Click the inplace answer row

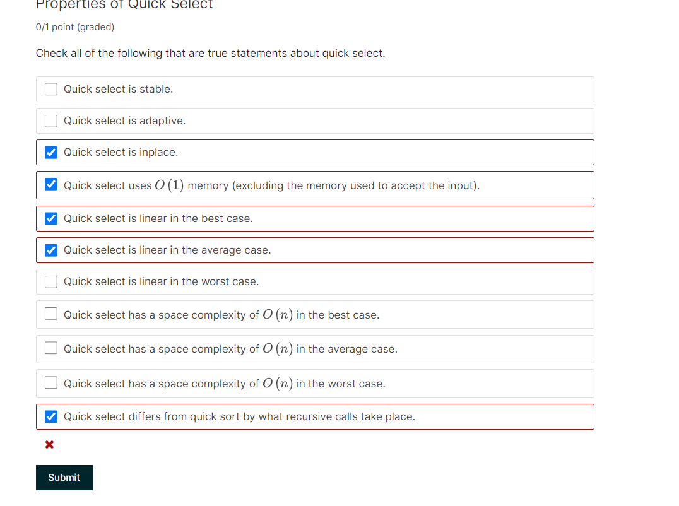click(316, 152)
